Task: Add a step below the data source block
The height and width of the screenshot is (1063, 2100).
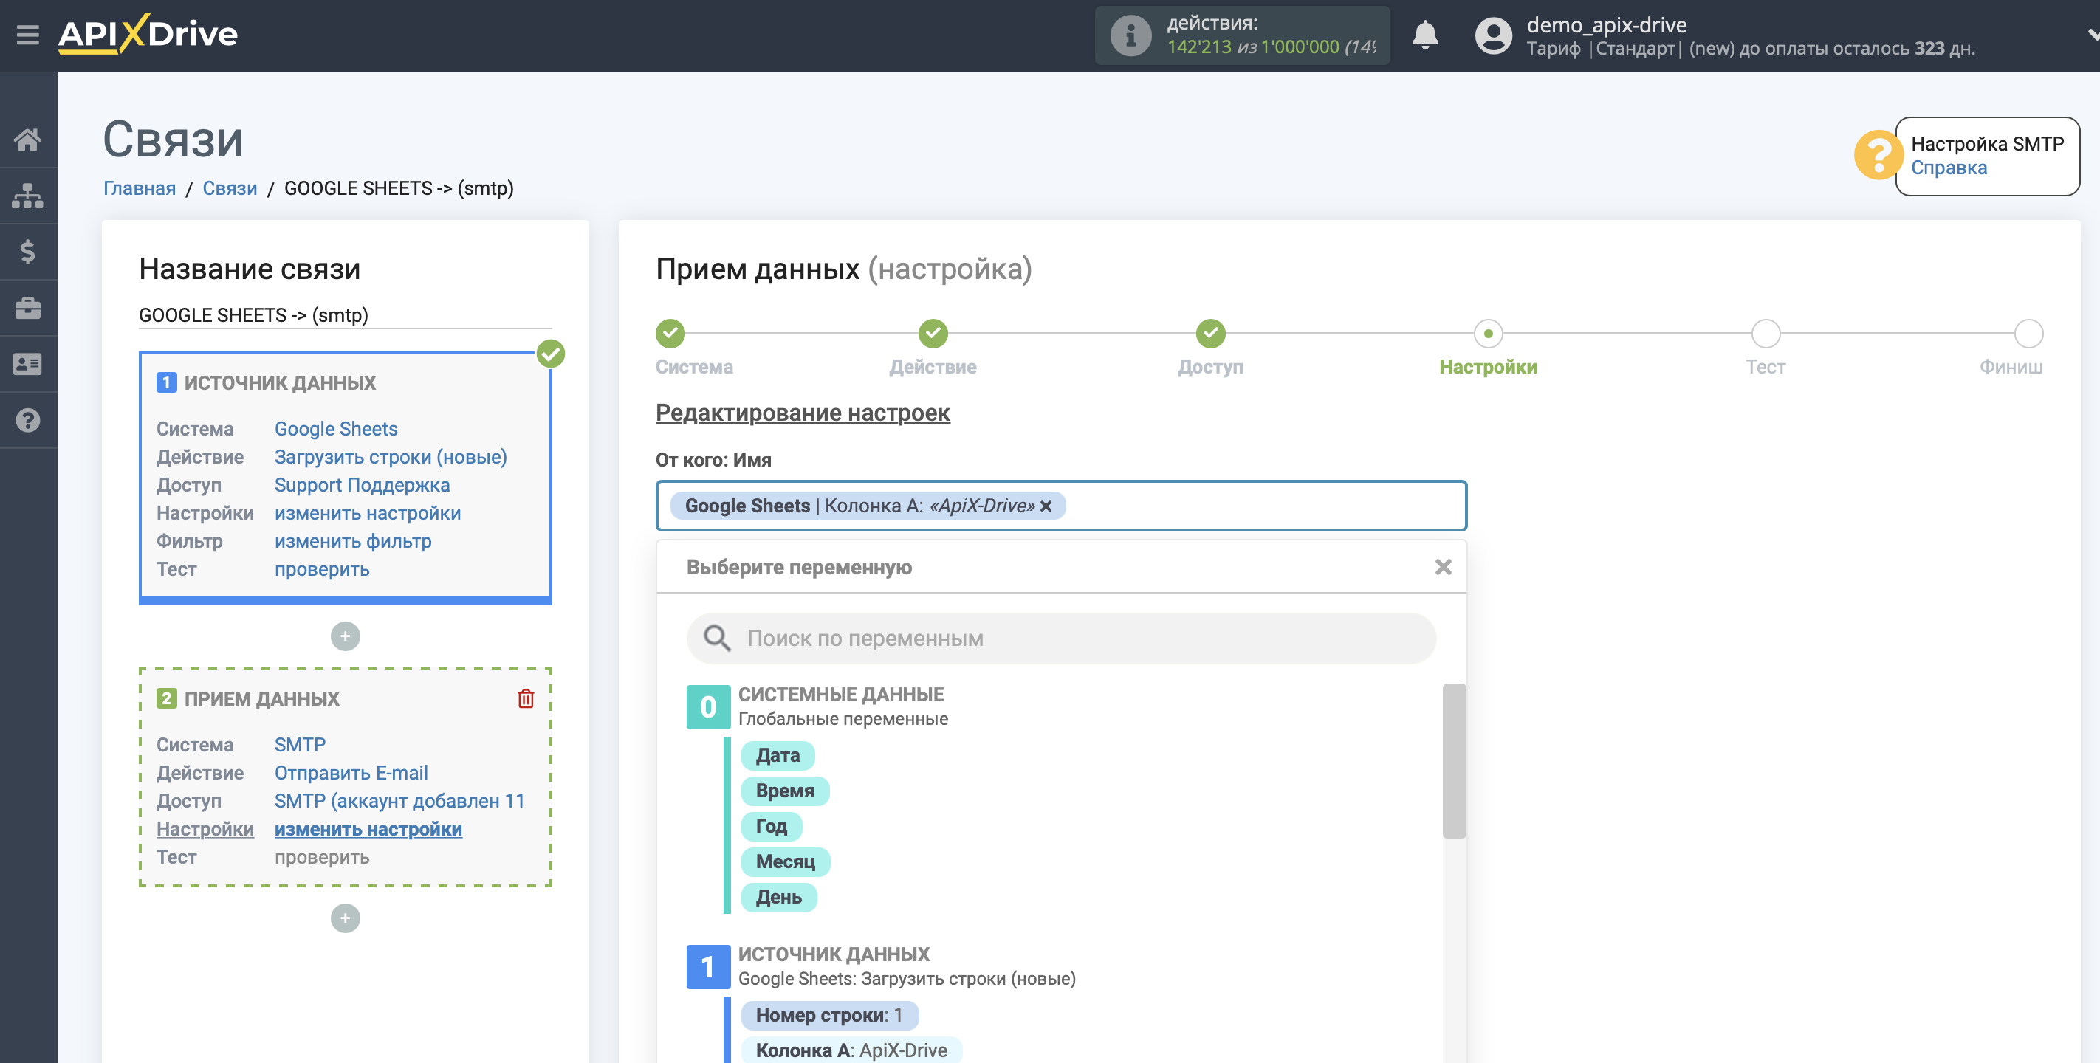Action: coord(345,636)
